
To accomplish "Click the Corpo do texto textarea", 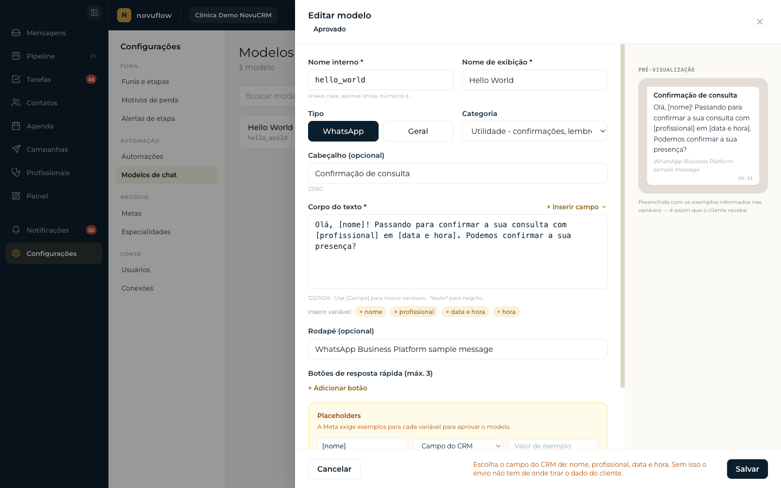I will coord(458,252).
